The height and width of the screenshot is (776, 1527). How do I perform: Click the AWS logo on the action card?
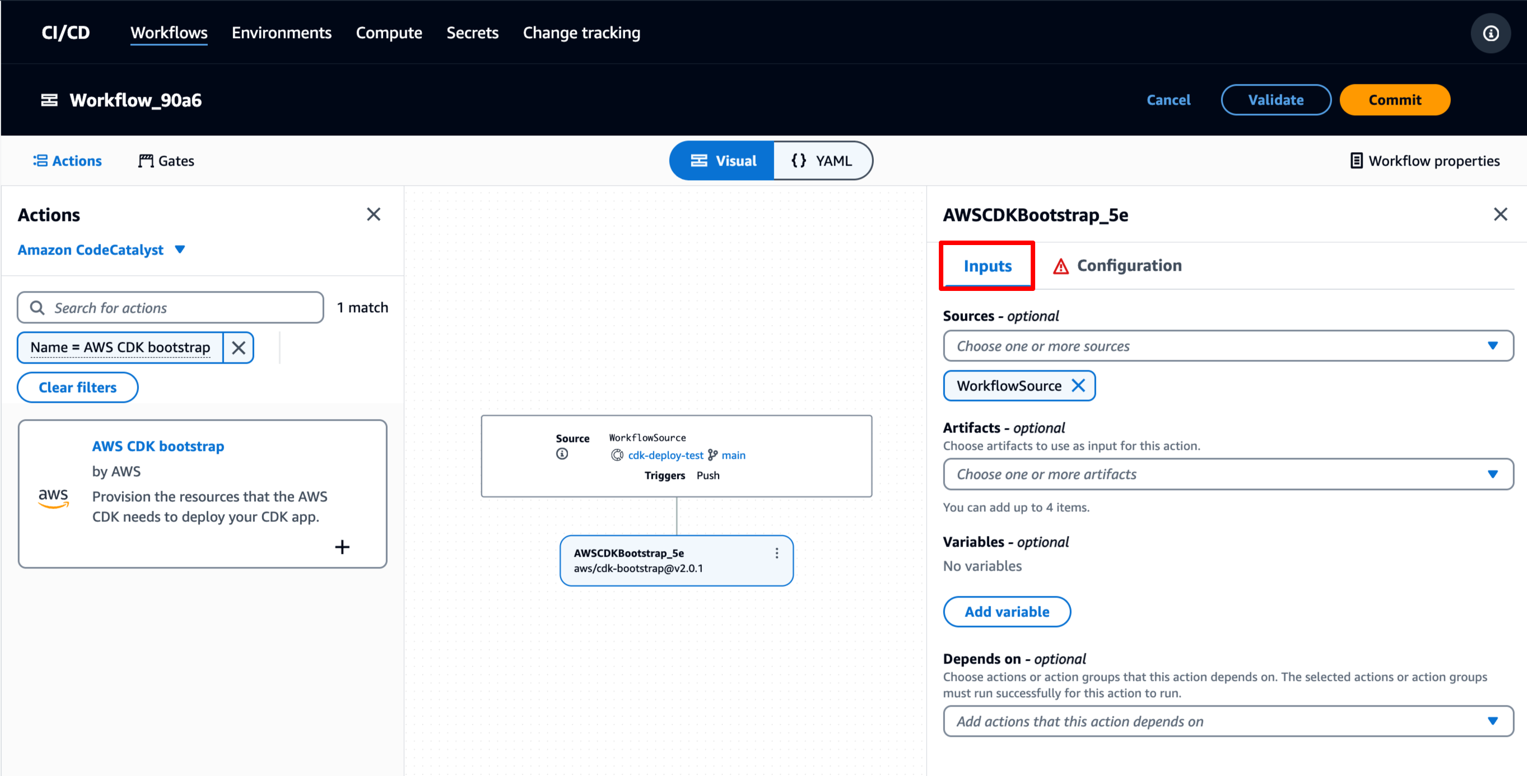click(53, 498)
